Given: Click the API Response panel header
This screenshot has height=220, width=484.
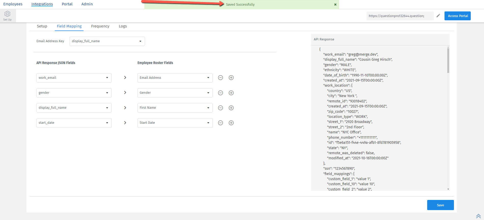Looking at the screenshot, I should pyautogui.click(x=380, y=39).
